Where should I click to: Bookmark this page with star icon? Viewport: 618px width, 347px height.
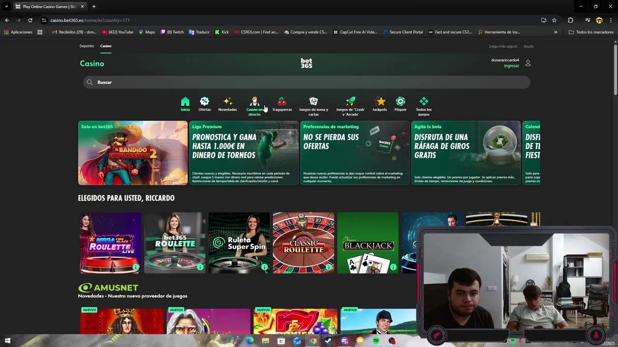click(554, 20)
